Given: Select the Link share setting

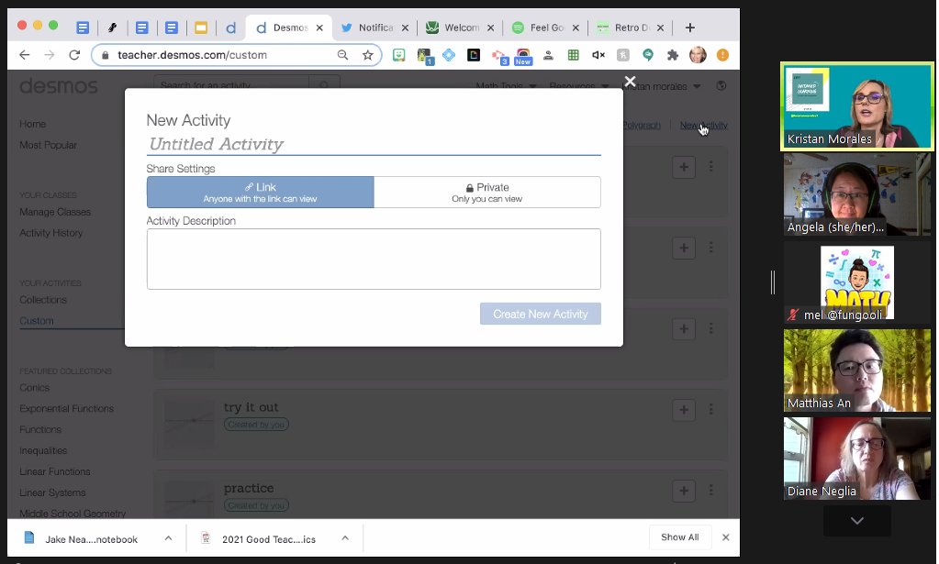Looking at the screenshot, I should point(261,192).
